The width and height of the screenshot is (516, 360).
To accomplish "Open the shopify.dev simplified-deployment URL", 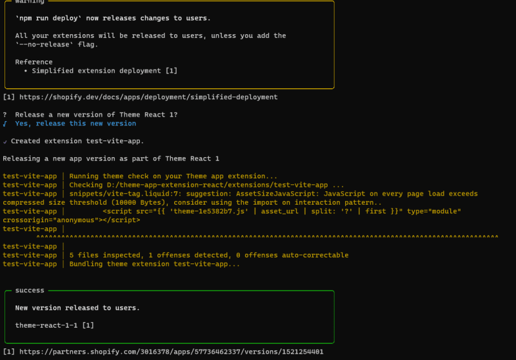I will [148, 97].
